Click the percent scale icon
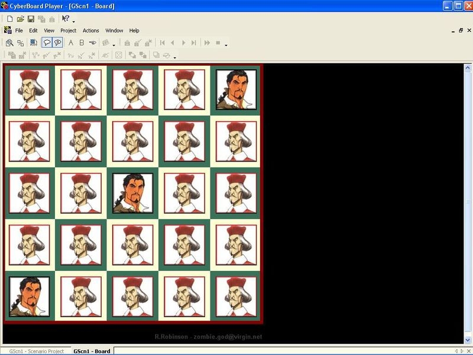This screenshot has height=355, width=473. tap(21, 43)
